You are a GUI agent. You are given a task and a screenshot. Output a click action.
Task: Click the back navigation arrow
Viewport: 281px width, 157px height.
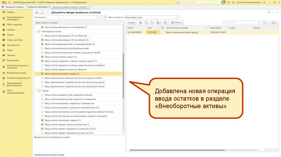tap(37, 12)
